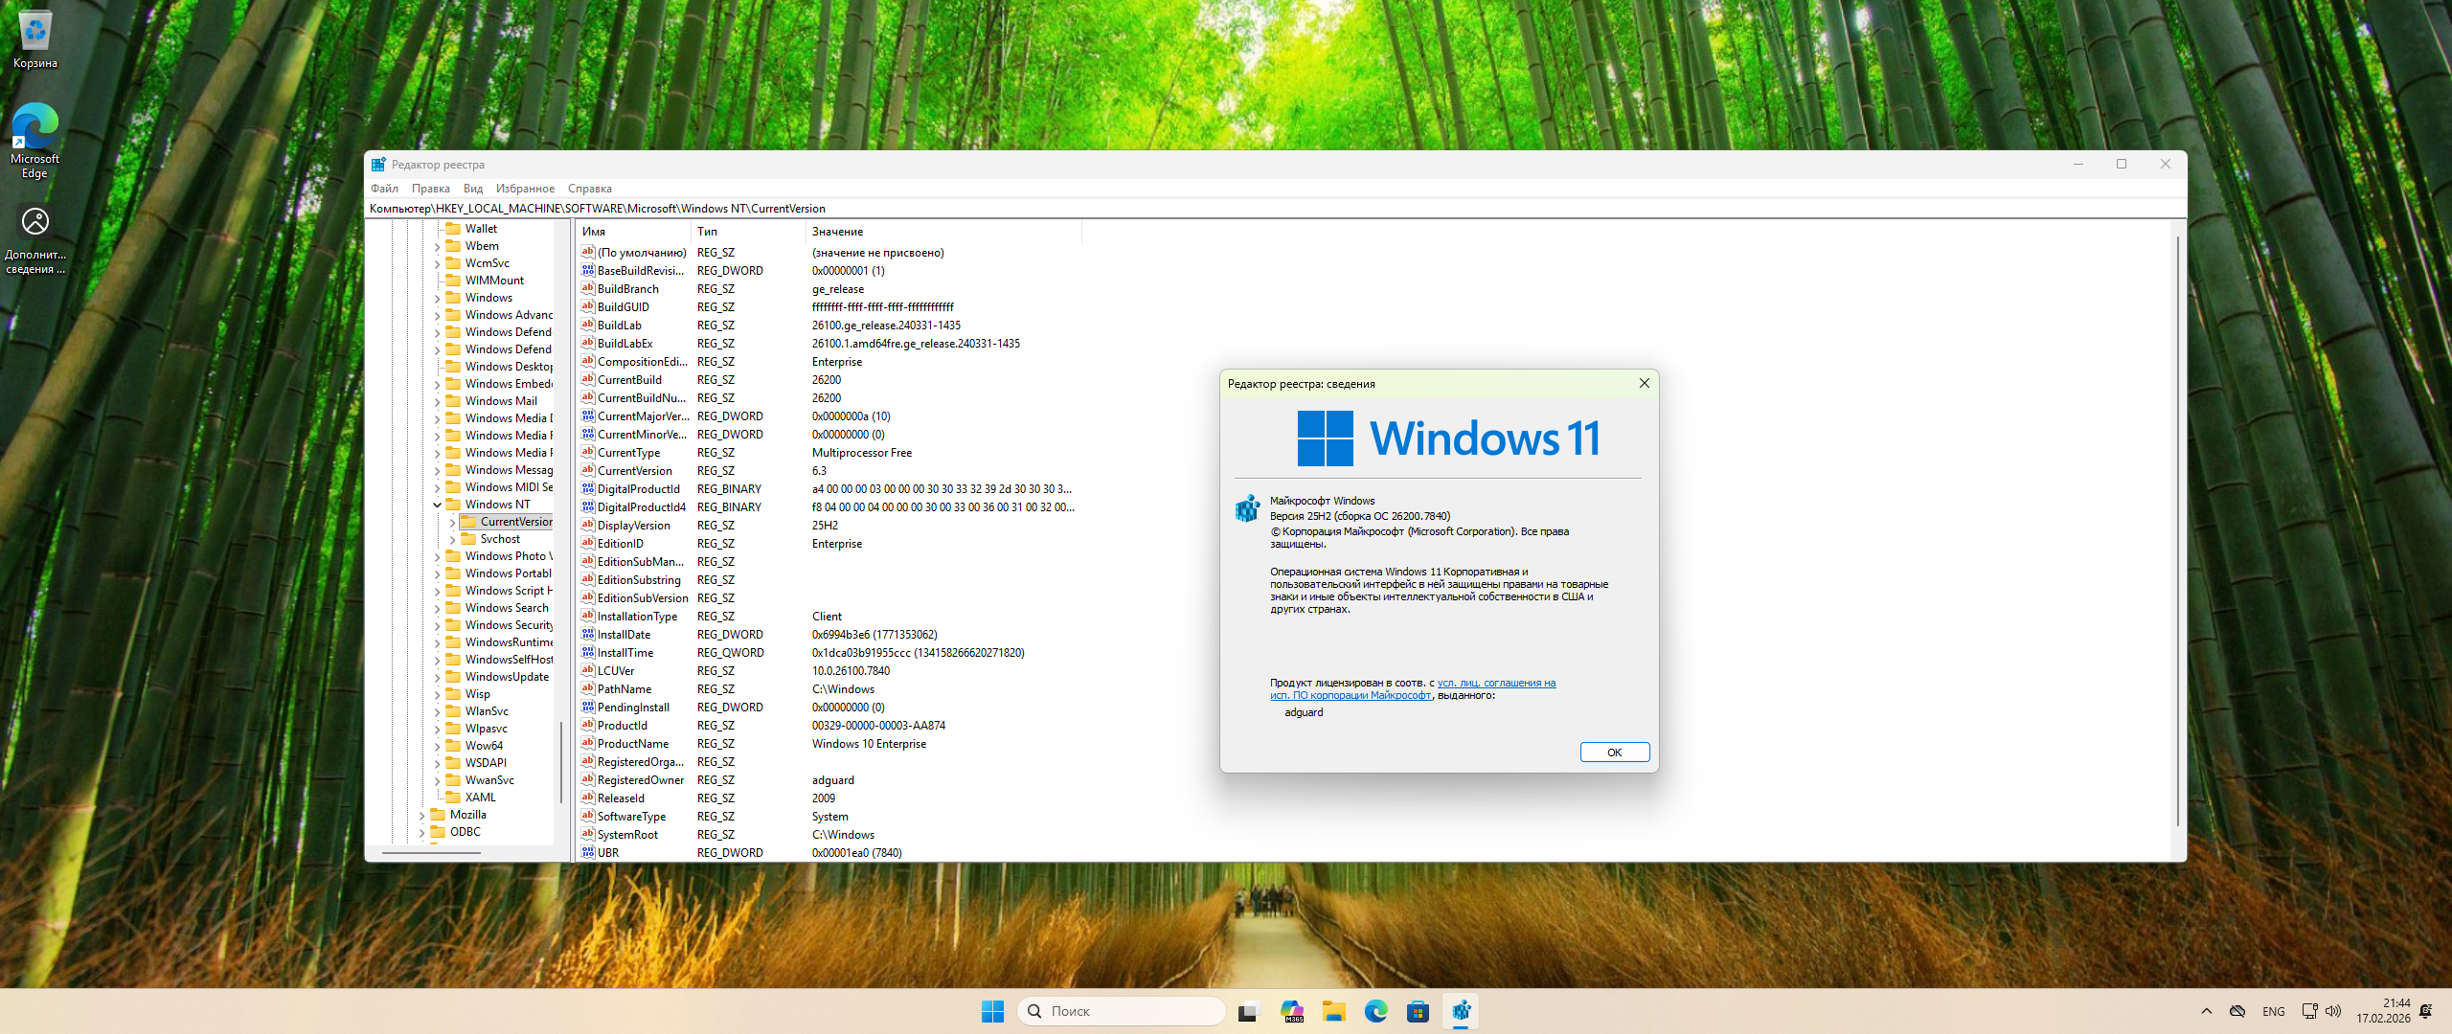Click the Windows Start button
2452x1034 pixels.
tap(992, 1011)
